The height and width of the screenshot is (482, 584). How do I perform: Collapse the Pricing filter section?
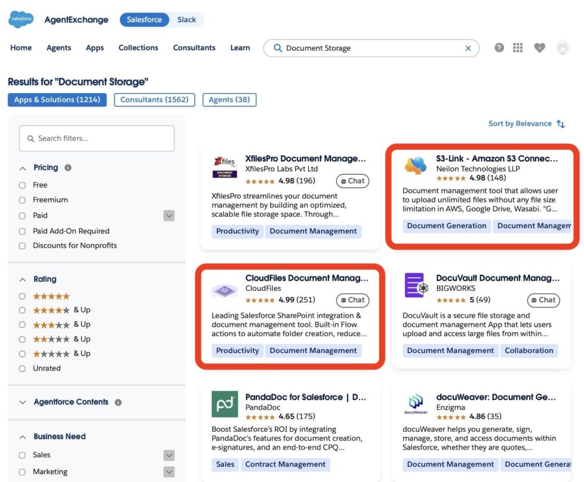[x=23, y=168]
